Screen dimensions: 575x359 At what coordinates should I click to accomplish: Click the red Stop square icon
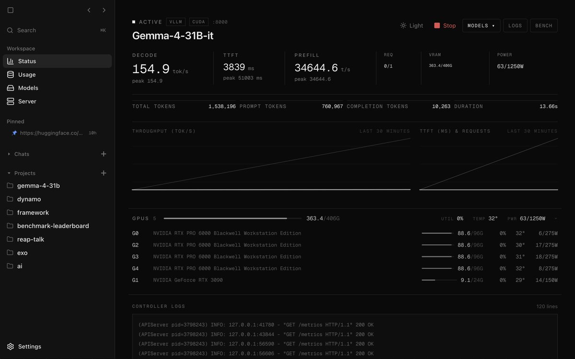(437, 26)
